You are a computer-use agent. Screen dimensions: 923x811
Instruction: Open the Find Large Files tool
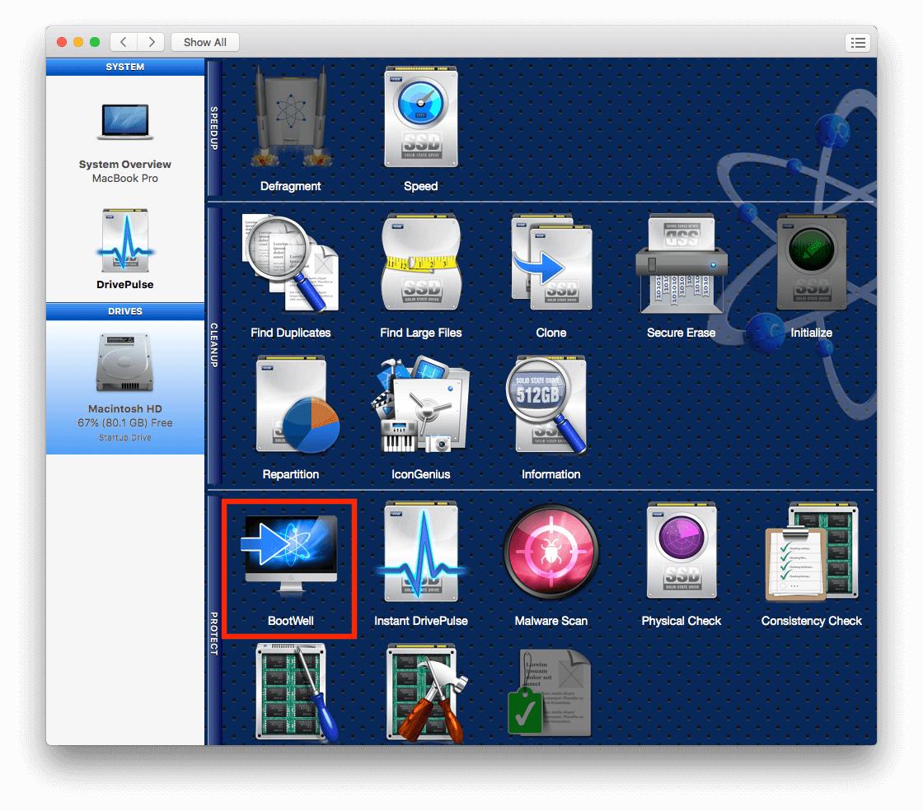coord(421,263)
